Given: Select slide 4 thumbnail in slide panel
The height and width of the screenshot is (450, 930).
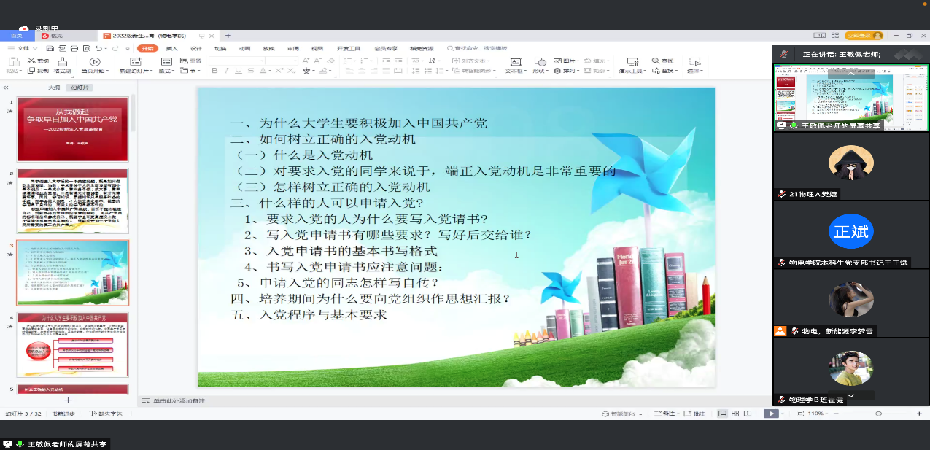Looking at the screenshot, I should pos(73,345).
